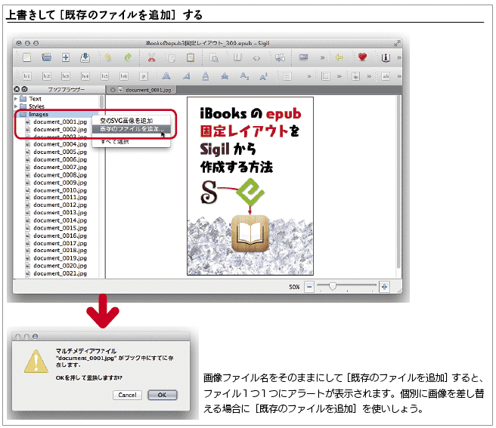496x428 pixels.
Task: Float the Book Browser panel button
Action: coord(24,89)
